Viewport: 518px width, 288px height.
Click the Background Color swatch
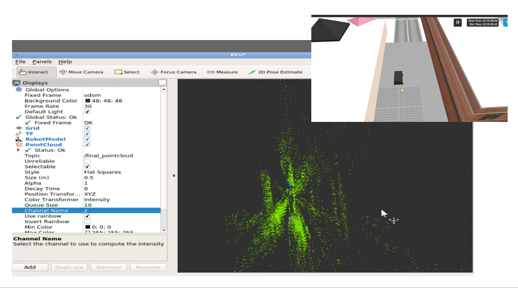coord(88,100)
